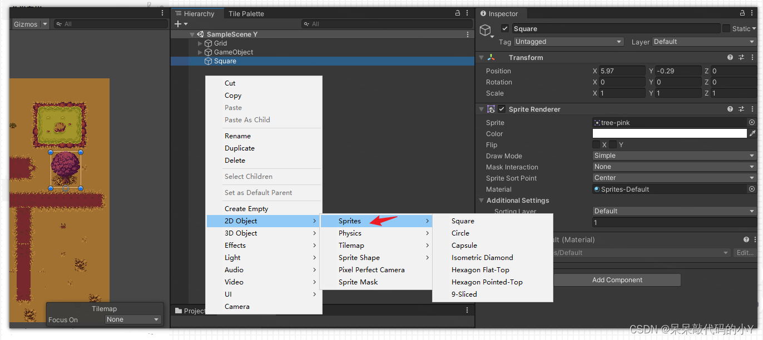Click Position X input field

click(622, 71)
